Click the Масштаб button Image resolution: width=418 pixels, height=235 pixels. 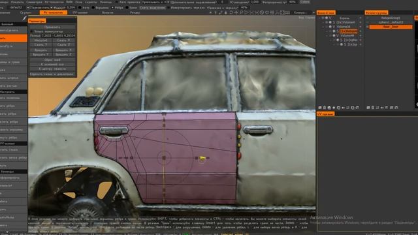(x=40, y=40)
